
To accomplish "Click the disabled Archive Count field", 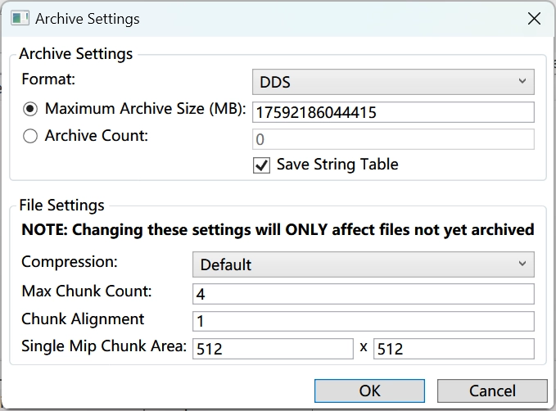I will pos(393,139).
